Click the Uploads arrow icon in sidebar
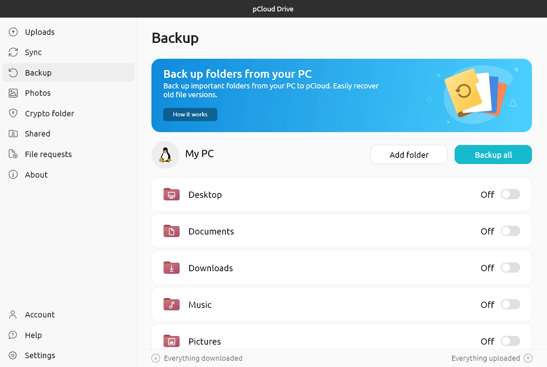The image size is (547, 367). click(13, 32)
